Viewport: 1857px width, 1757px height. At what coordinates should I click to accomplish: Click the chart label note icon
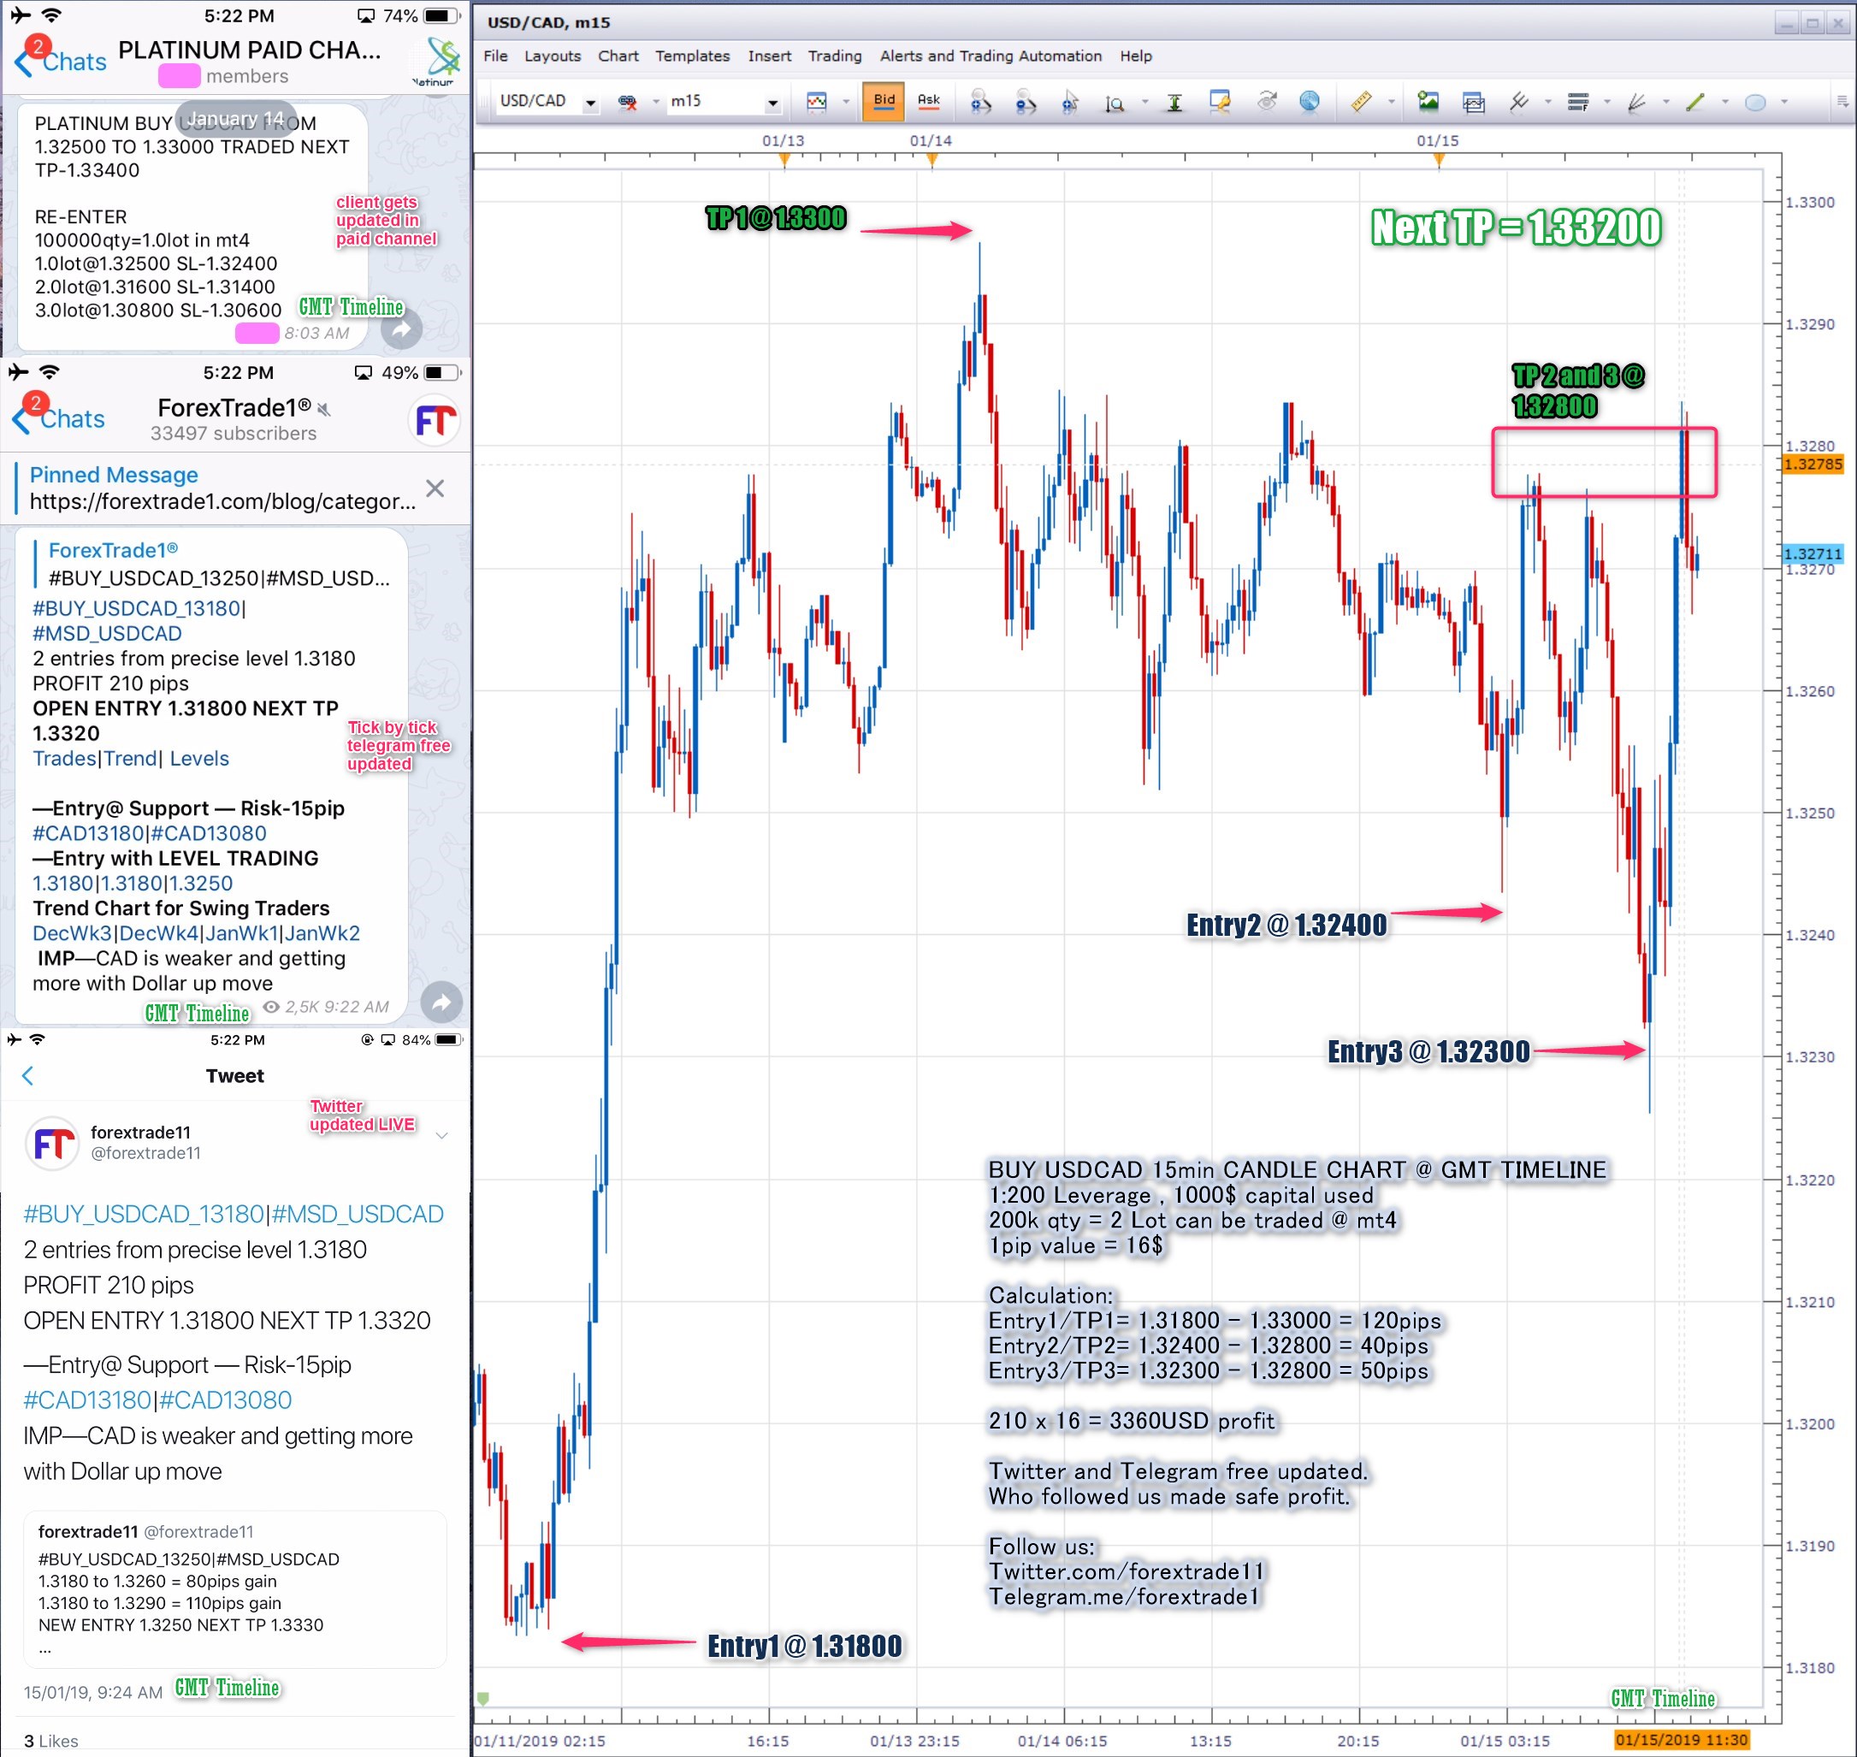click(1219, 102)
